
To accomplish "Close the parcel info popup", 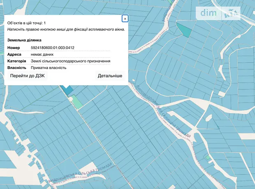I will [x=125, y=18].
